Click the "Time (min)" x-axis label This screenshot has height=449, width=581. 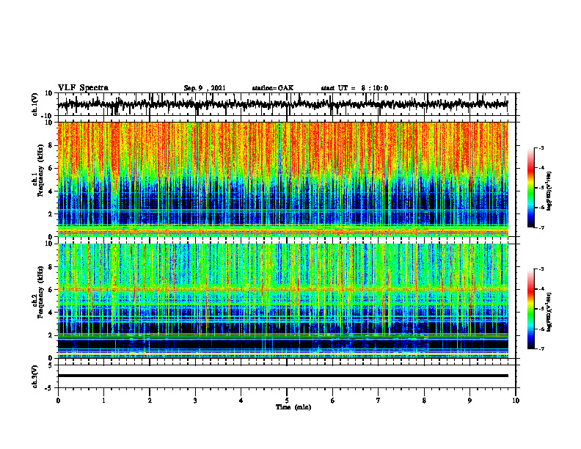tap(293, 407)
